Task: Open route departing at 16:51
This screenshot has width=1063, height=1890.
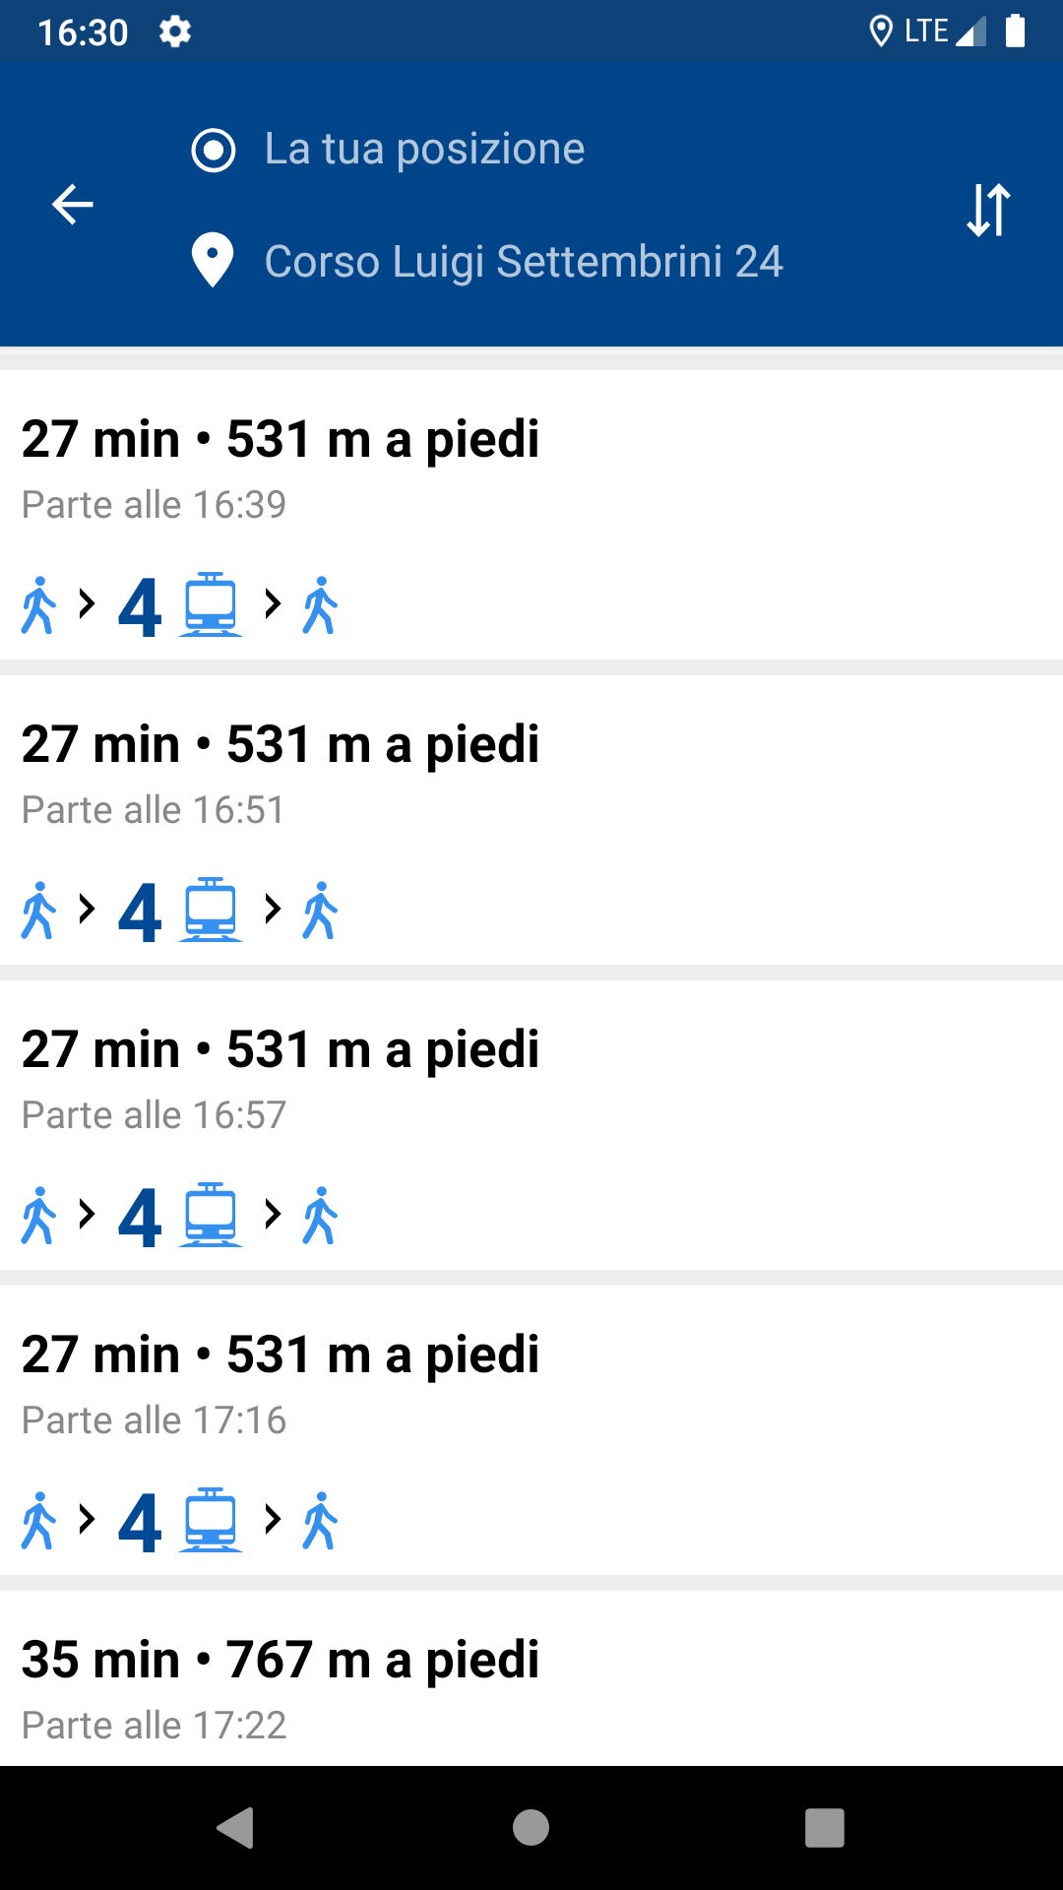Action: point(531,820)
